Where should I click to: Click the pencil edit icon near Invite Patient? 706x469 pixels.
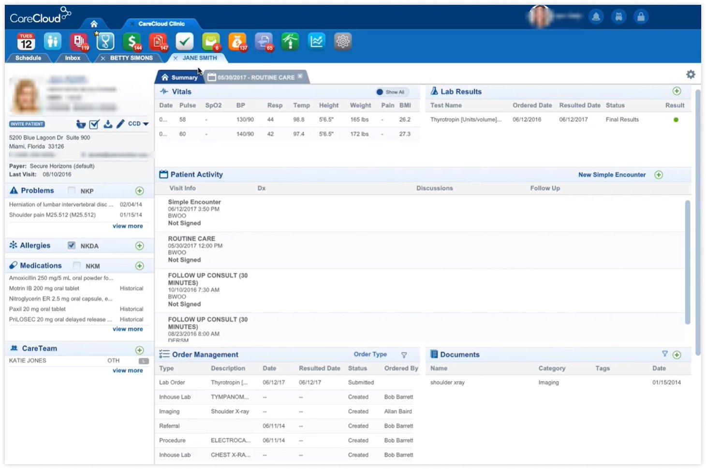click(120, 124)
